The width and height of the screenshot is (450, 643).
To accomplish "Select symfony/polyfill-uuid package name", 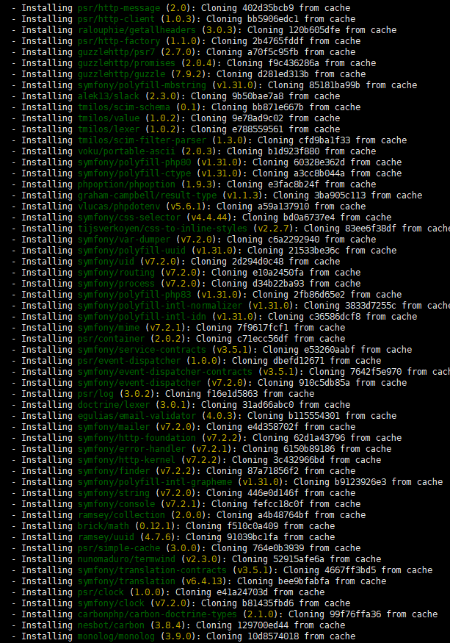I will (131, 251).
